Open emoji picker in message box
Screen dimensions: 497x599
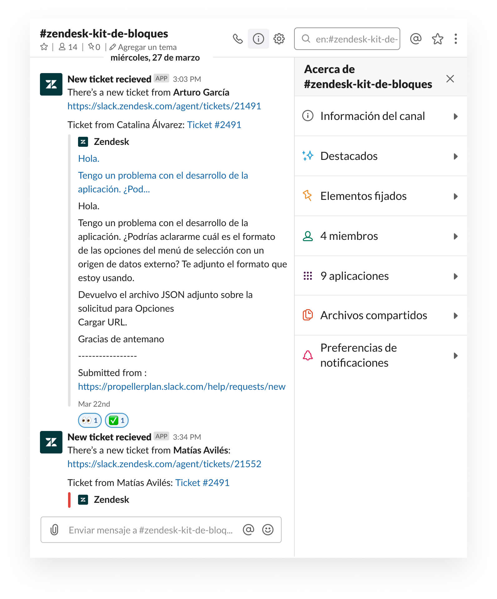[x=268, y=530]
